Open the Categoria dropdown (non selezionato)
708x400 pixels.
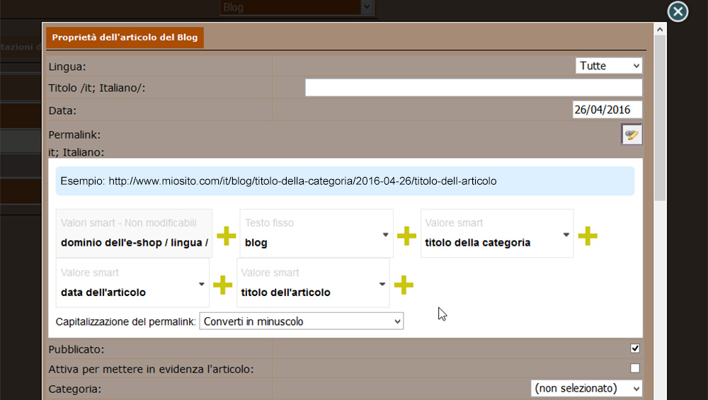coord(586,388)
